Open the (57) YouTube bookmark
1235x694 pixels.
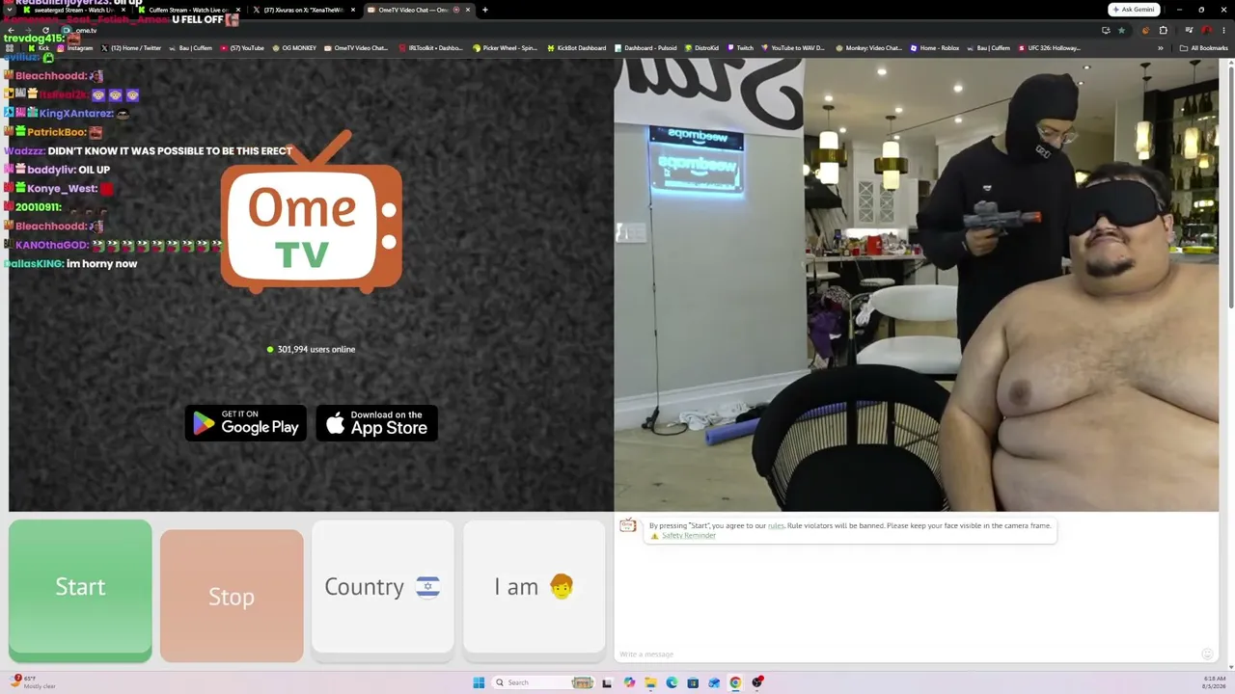[x=242, y=48]
